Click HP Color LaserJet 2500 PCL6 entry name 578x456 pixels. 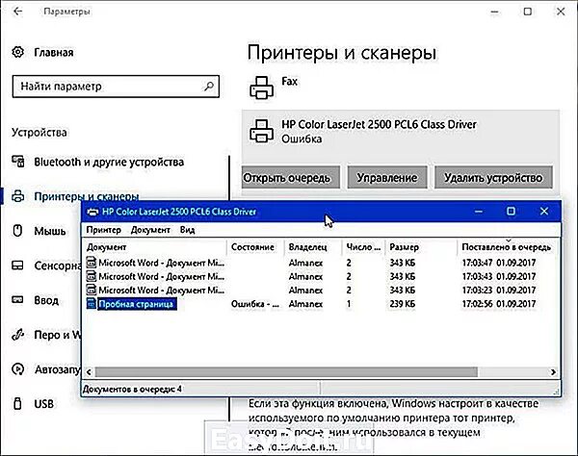pyautogui.click(x=379, y=125)
